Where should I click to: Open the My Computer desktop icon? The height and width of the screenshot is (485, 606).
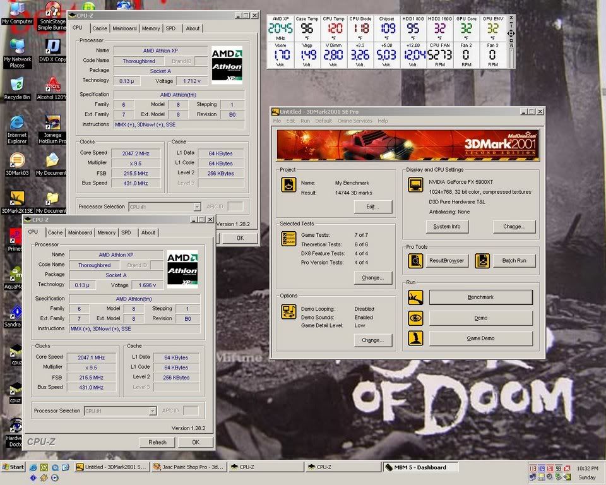16,13
